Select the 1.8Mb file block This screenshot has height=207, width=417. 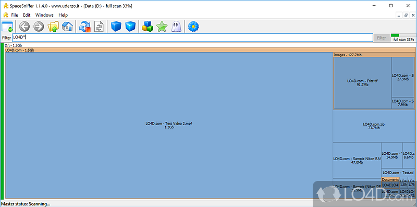click(x=403, y=183)
